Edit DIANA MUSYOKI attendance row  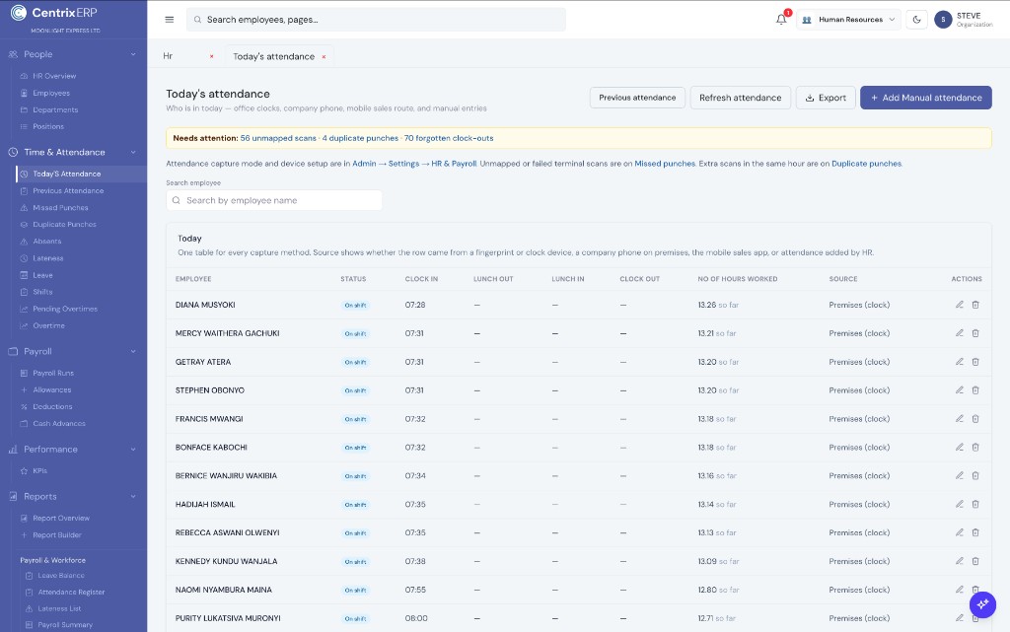(959, 305)
